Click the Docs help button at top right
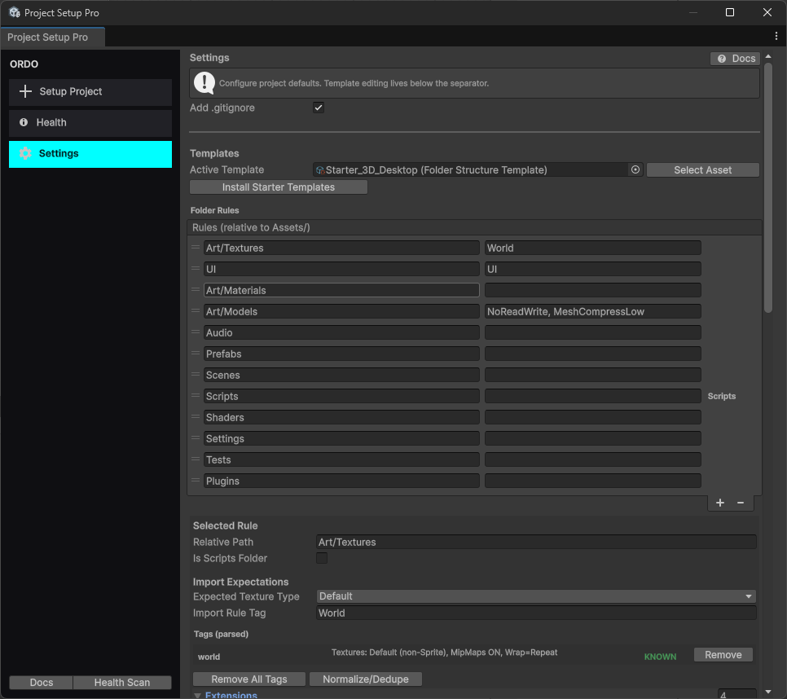Viewport: 787px width, 699px height. point(735,59)
